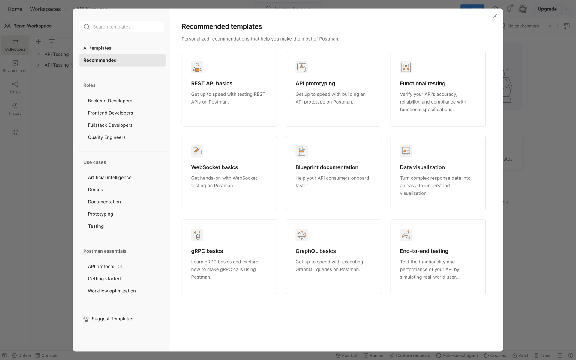The width and height of the screenshot is (576, 360).
Task: Click Online status indicator
Action: click(x=22, y=355)
